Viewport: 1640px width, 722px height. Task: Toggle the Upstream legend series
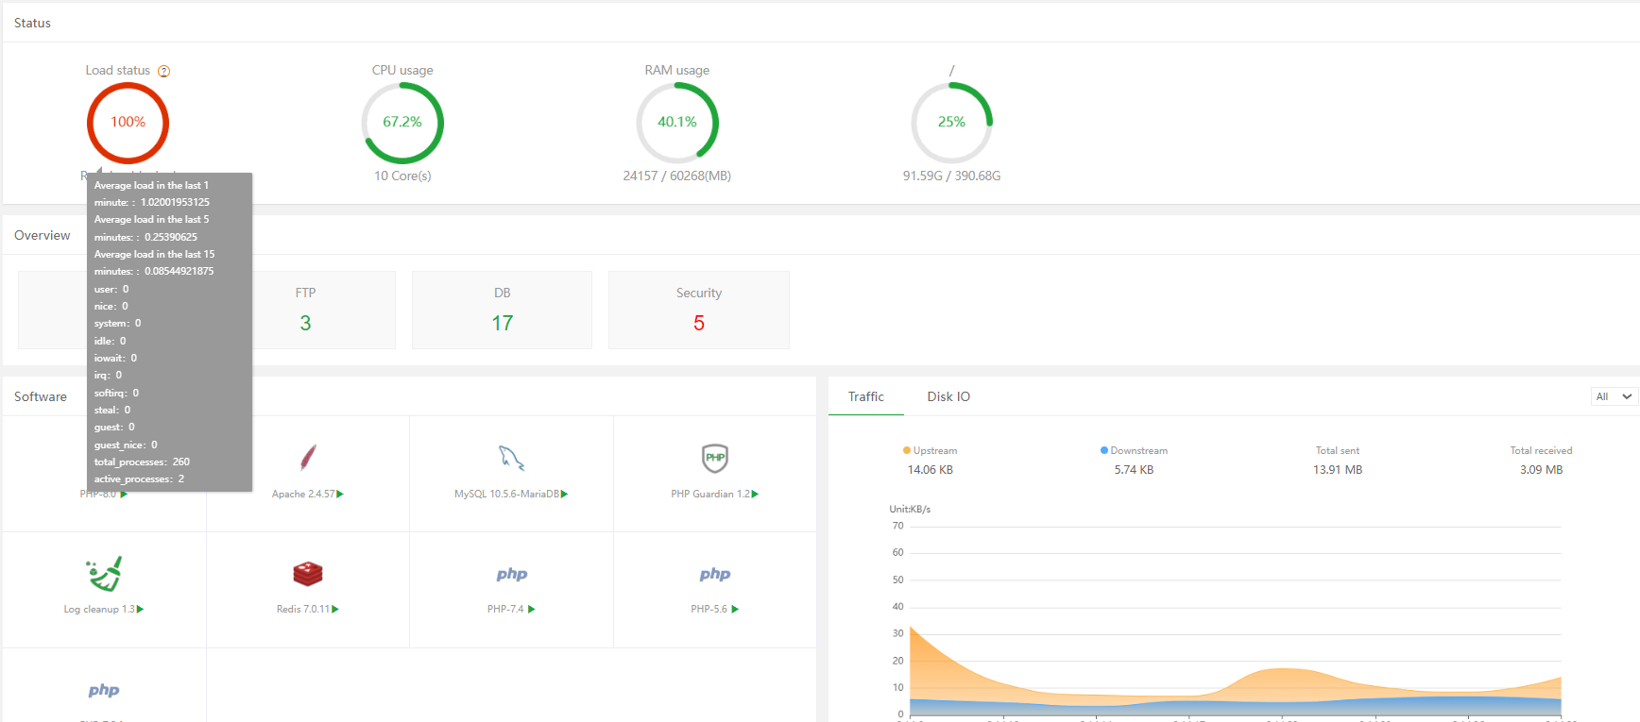click(x=931, y=451)
